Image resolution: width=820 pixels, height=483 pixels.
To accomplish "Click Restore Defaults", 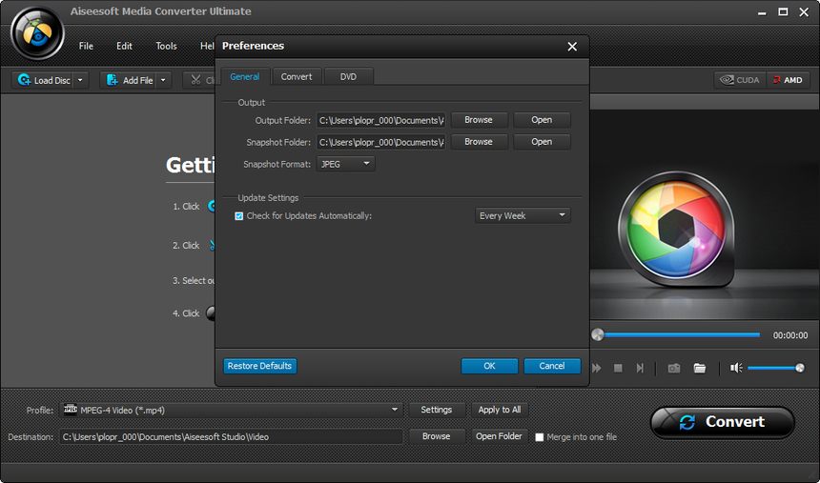I will tap(260, 366).
